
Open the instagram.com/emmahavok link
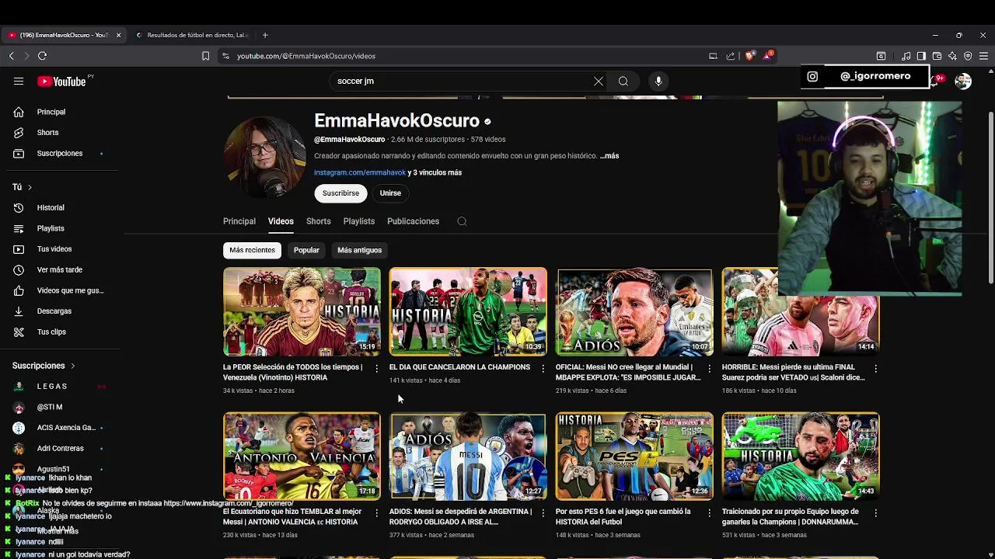pos(360,172)
